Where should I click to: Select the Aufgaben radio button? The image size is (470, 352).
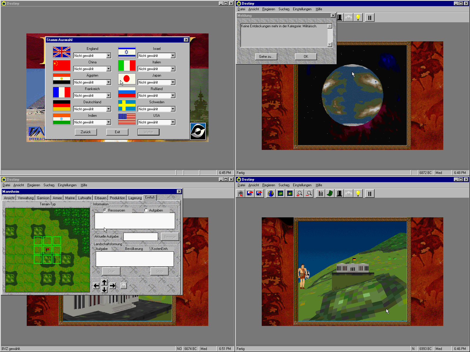(x=146, y=210)
